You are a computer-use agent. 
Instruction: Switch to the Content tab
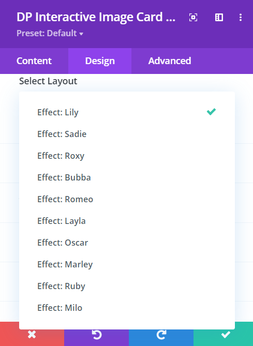(34, 61)
